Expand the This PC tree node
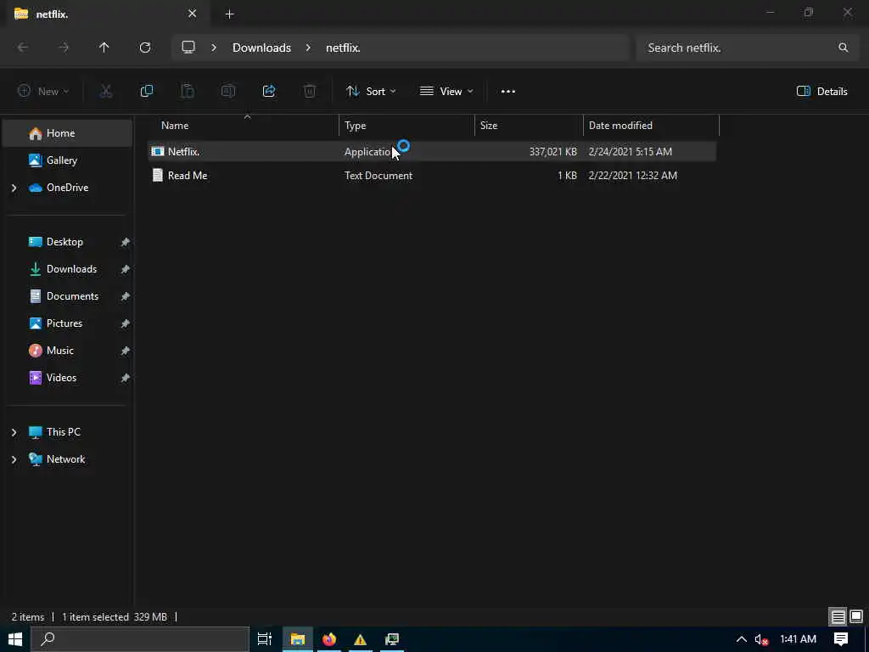 pyautogui.click(x=14, y=432)
